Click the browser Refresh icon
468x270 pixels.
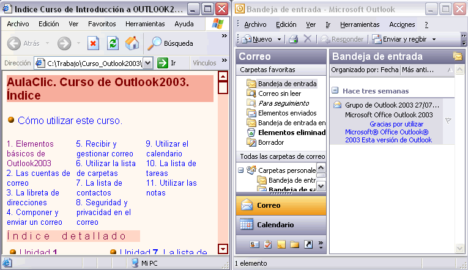113,43
